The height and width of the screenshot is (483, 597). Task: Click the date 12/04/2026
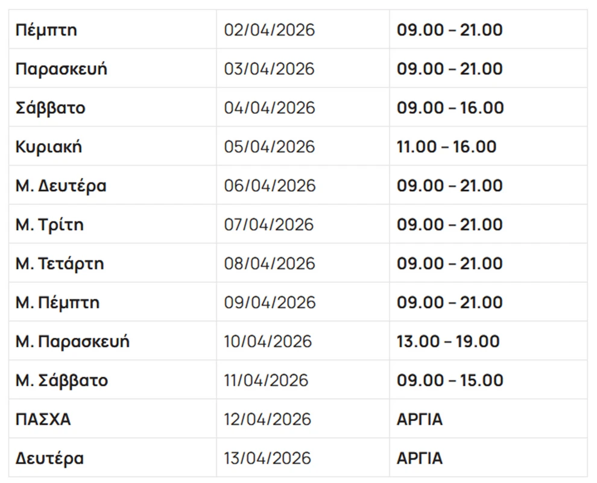[267, 419]
